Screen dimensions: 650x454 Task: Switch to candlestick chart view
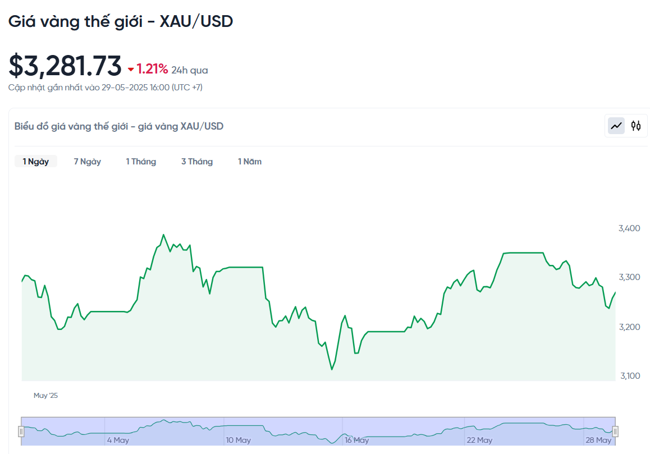pyautogui.click(x=636, y=126)
